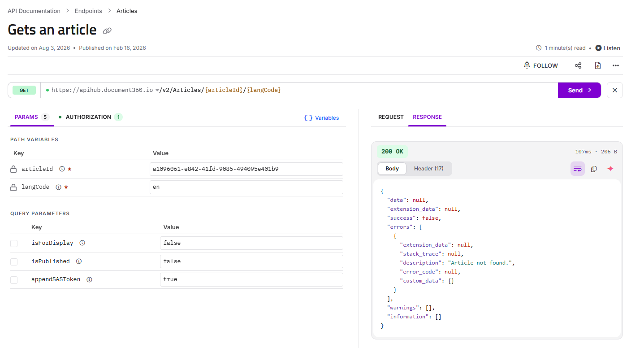Click the Articles breadcrumb
The height and width of the screenshot is (348, 631).
point(127,11)
